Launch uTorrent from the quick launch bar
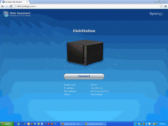168x126 pixels. coord(19,124)
